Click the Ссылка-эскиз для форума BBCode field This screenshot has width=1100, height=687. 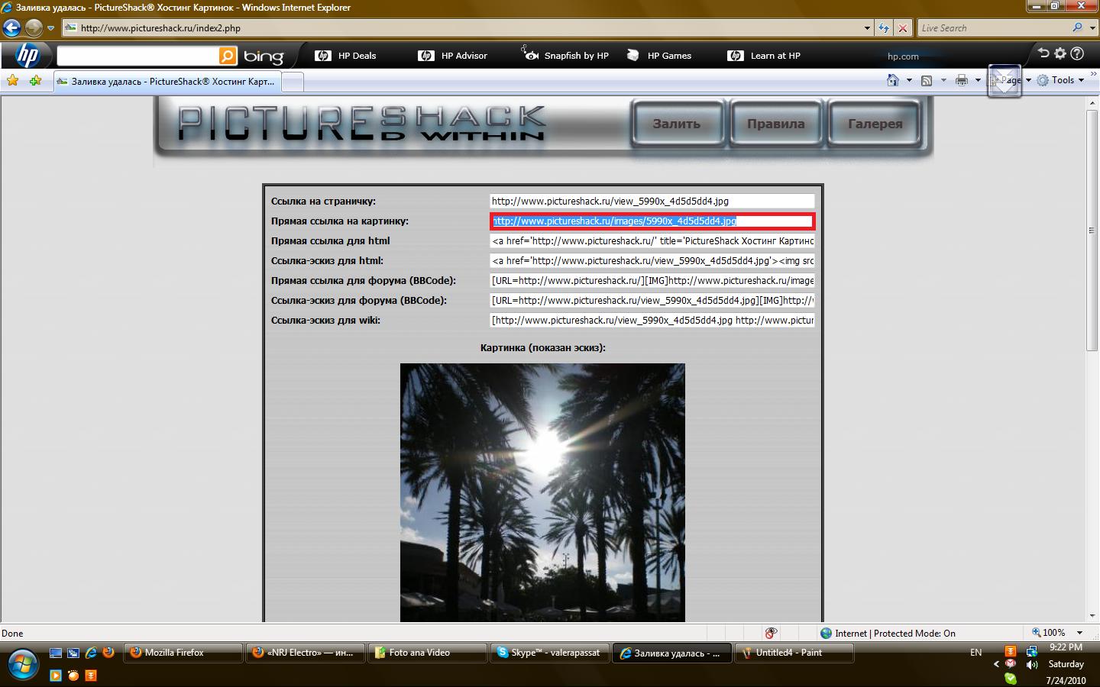[x=652, y=301]
